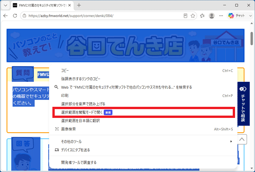Open the user profile icon
The height and width of the screenshot is (172, 255).
point(211,16)
